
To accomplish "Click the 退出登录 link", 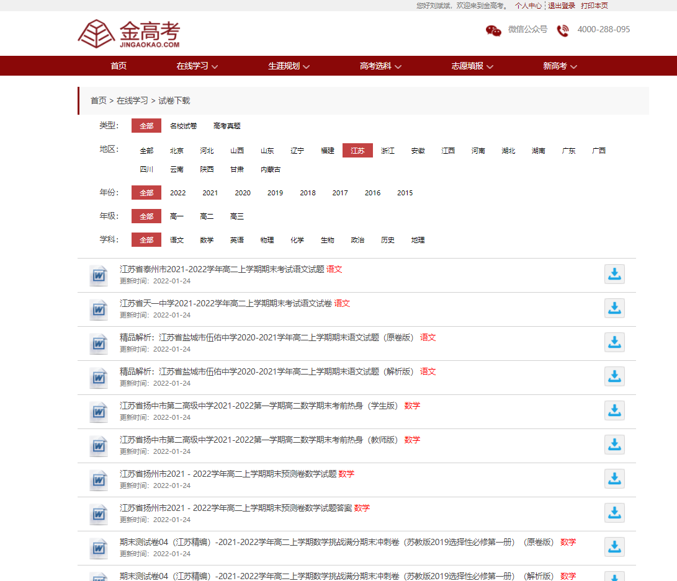I will click(561, 6).
